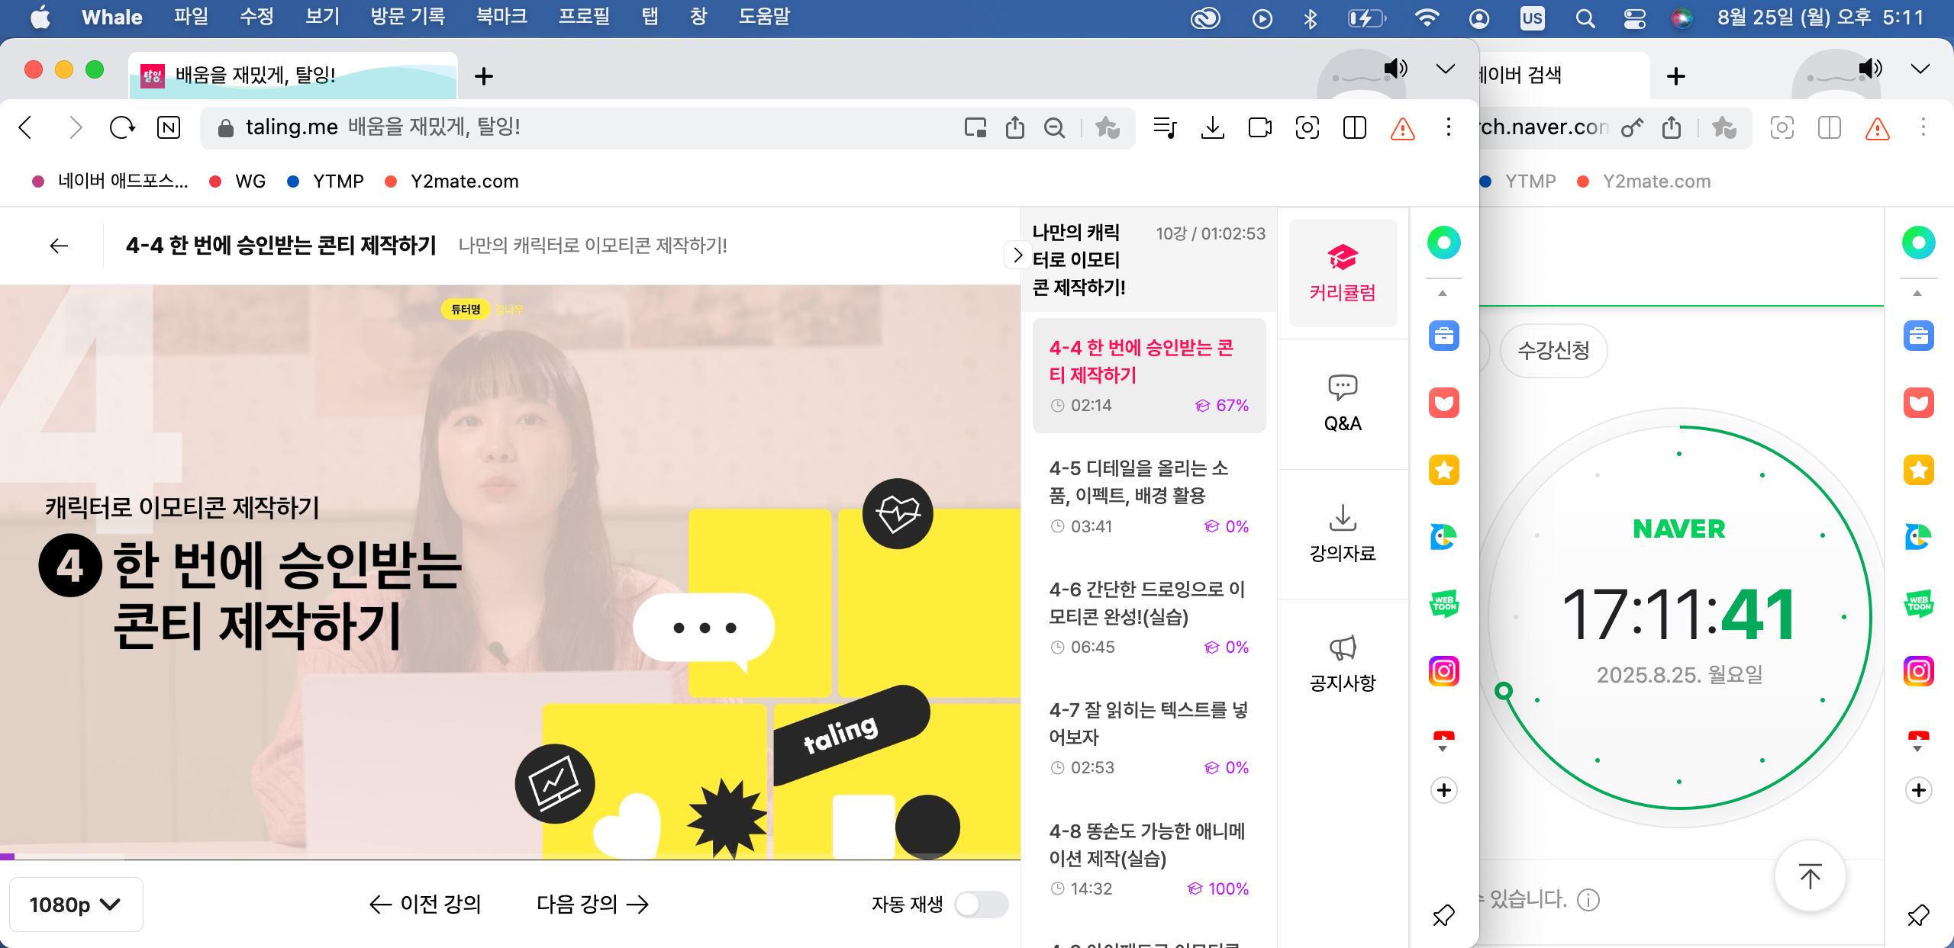Open Instagram in the Whale sidebar
1954x948 pixels.
(1443, 671)
